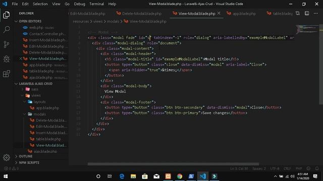Screen dimensions: 323x181
Task: Collapse the modals folder
Action: [39, 114]
